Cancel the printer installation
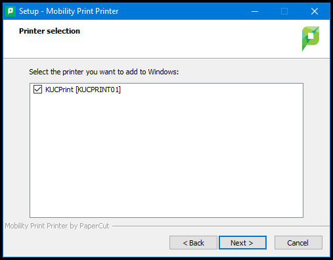This screenshot has height=260, width=333. pos(298,243)
